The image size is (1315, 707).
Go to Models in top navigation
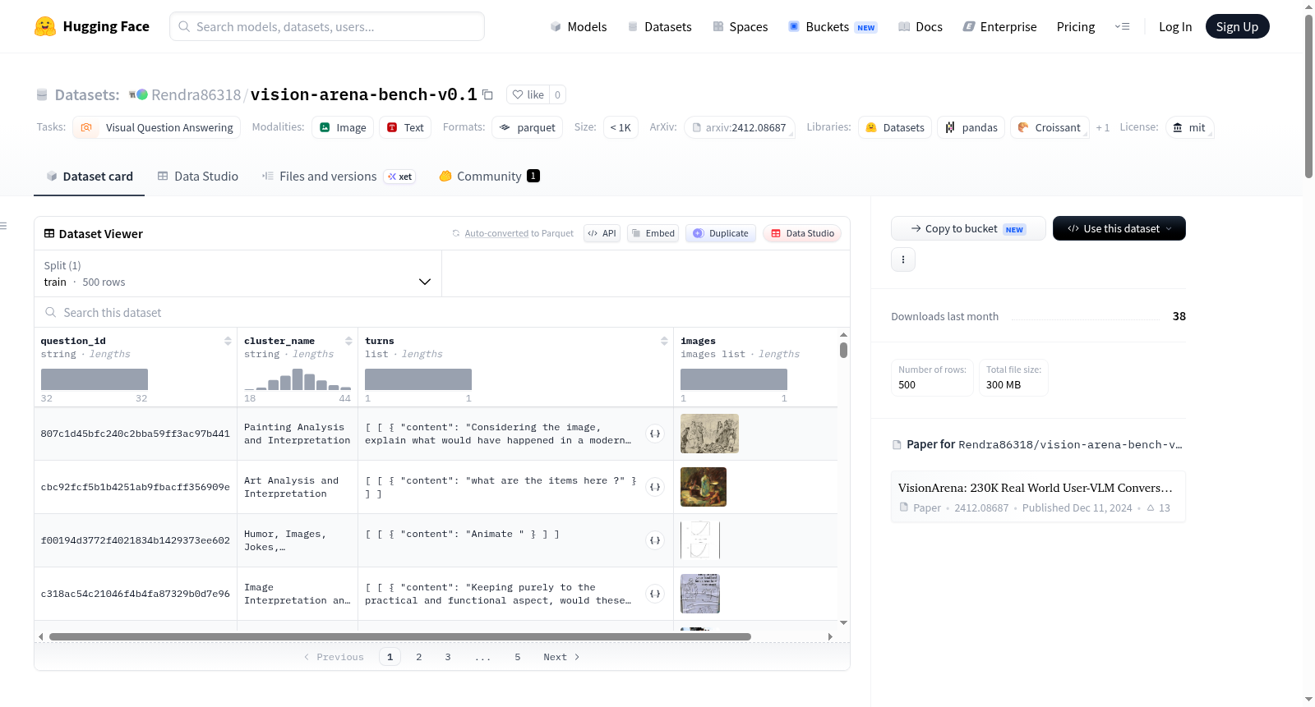click(579, 26)
